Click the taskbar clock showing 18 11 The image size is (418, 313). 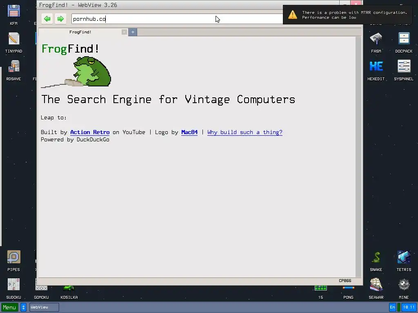[409, 307]
